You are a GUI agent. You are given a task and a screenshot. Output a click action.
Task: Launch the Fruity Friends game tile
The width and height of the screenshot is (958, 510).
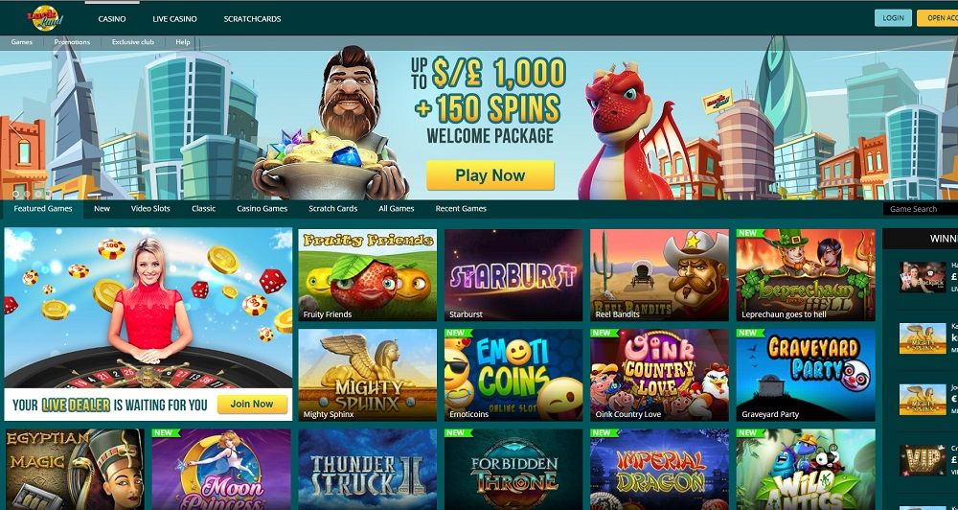coord(368,275)
